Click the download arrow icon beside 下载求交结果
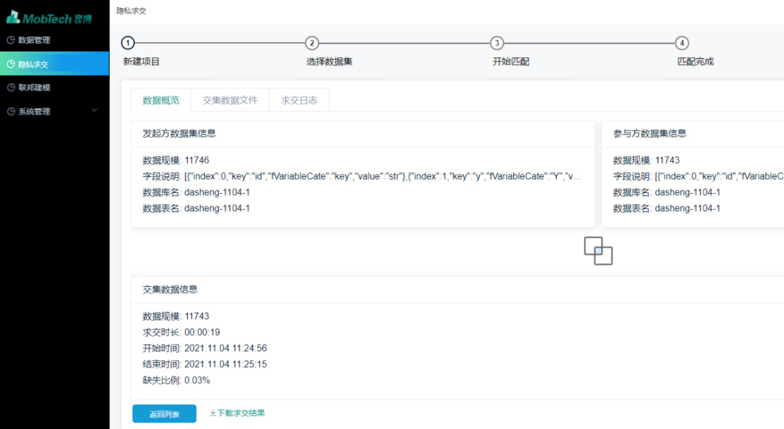Screen dimensions: 784x429 213,413
